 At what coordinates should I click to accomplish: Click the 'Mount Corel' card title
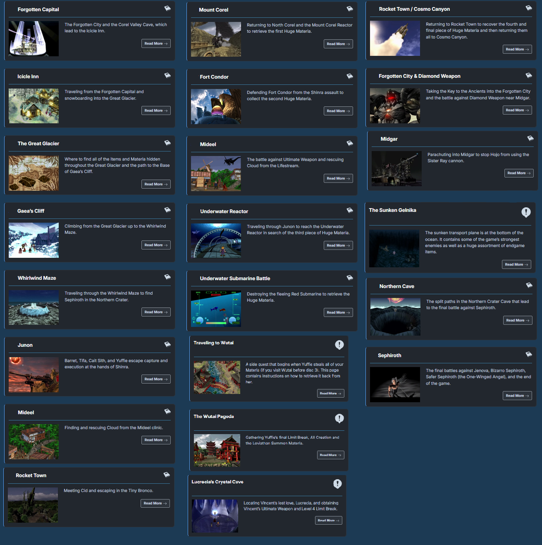(213, 10)
